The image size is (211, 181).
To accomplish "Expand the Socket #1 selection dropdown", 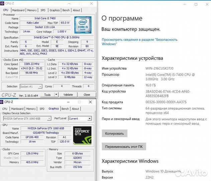I will click(x=40, y=86).
